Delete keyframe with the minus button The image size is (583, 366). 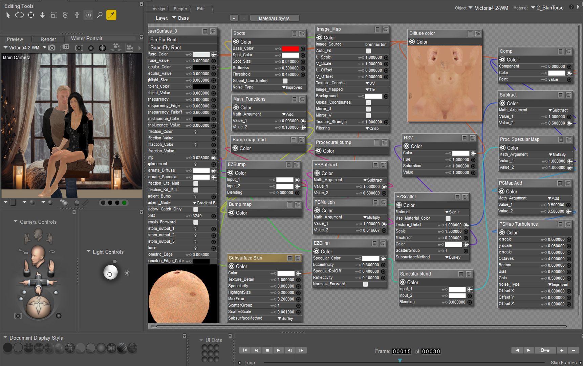coord(574,350)
